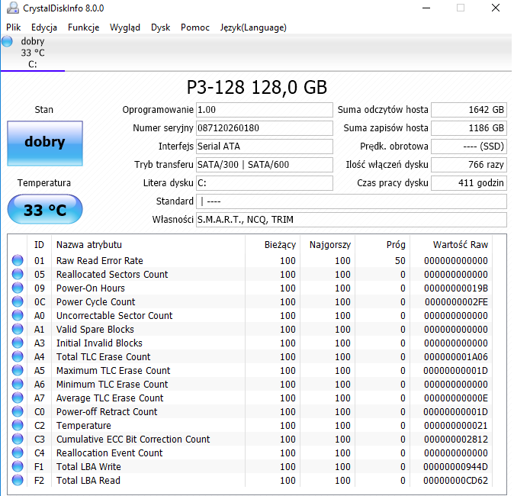This screenshot has height=496, width=514.
Task: Click the status orb for Uncorrectable Sector Count
Action: point(18,316)
